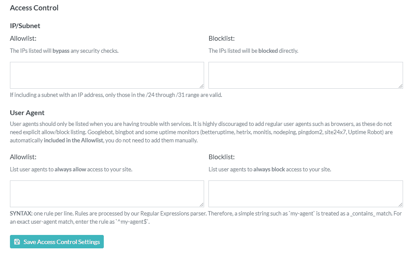Focus the IP/Subnet Allowlist text area
The height and width of the screenshot is (257, 413).
point(107,75)
